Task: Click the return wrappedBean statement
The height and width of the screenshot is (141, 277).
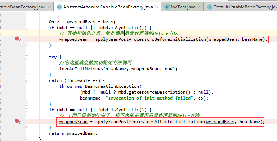Action: click(x=73, y=133)
